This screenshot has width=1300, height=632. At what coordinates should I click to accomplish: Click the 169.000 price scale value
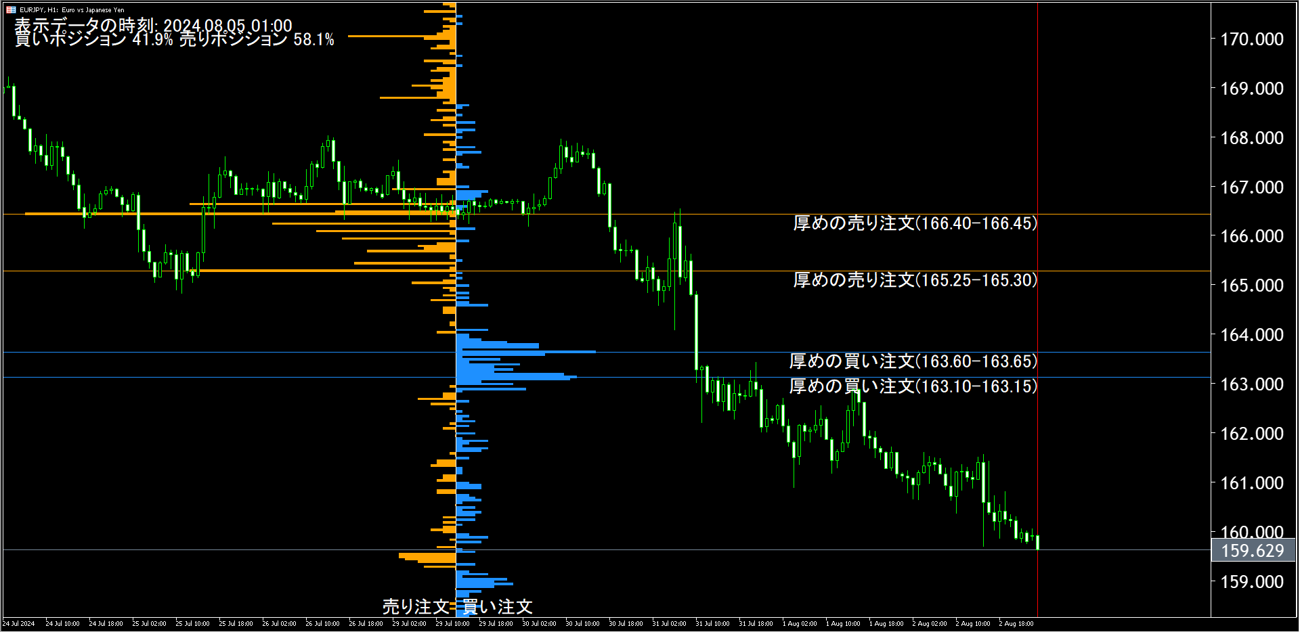click(1252, 89)
